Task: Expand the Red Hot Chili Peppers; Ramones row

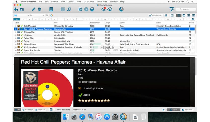Action: click(x=16, y=29)
